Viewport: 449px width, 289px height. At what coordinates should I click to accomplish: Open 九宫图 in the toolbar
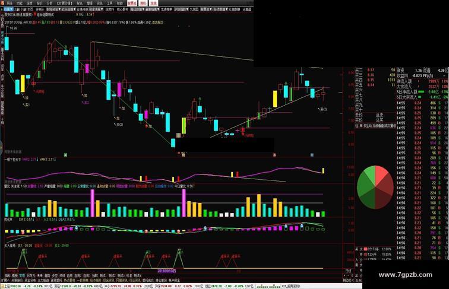click(x=194, y=9)
